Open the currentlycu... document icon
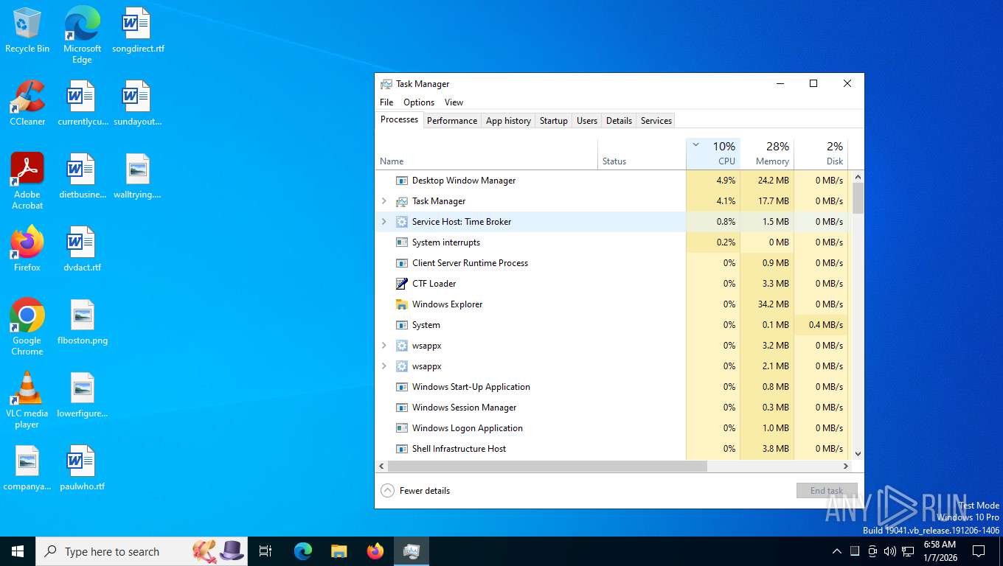The image size is (1003, 566). 83,103
